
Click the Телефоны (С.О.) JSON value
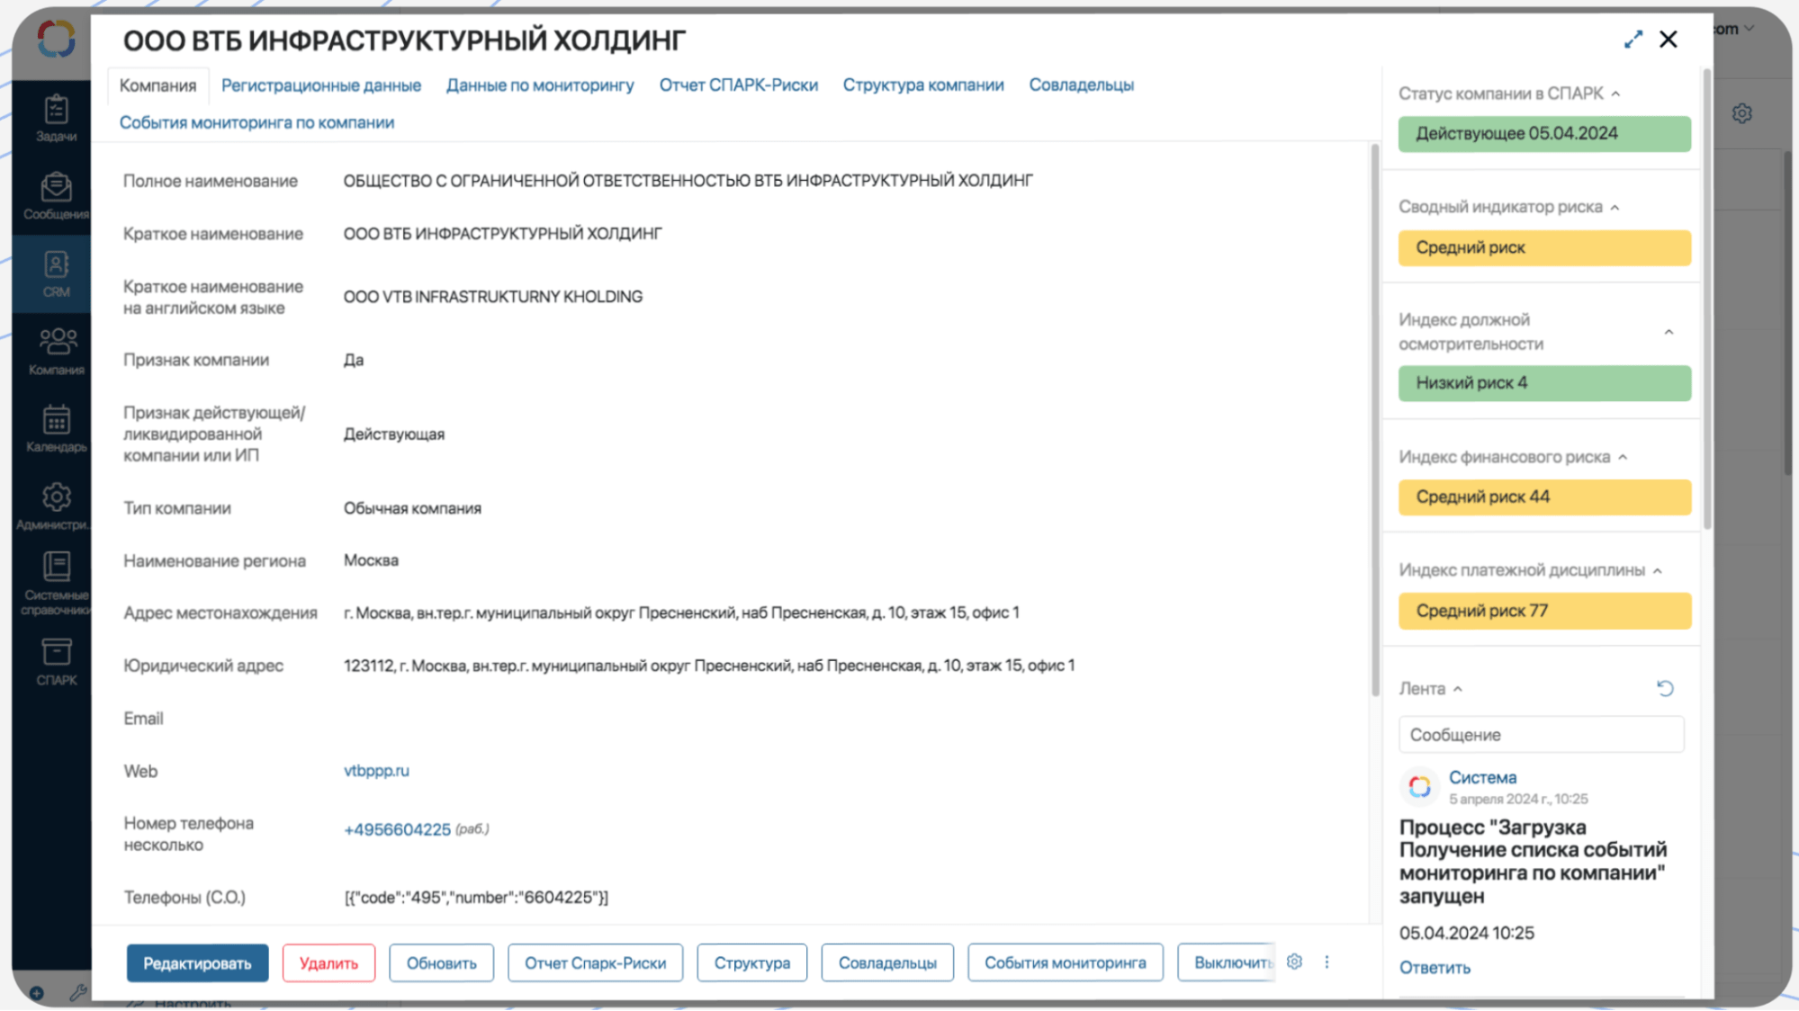(x=476, y=898)
